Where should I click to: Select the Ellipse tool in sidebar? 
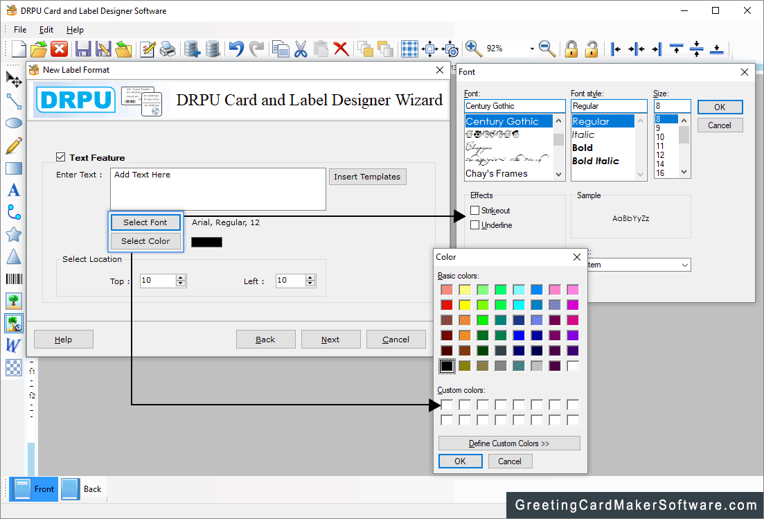[14, 123]
